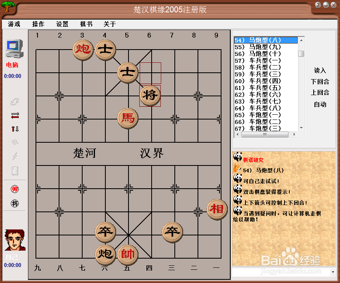Viewport: 340px width, 283px height.
Task: Open the 棋书 menu
Action: (x=86, y=24)
